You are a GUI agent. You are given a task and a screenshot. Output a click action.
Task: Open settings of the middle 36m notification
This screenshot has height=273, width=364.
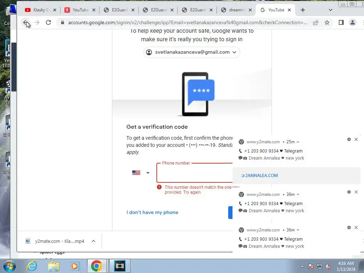tap(349, 192)
